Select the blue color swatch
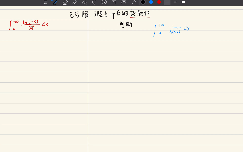This screenshot has width=243, height=152. (x=151, y=2)
